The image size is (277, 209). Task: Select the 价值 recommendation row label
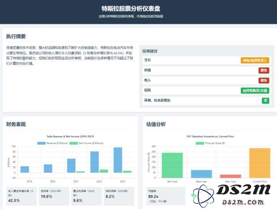[x=147, y=70]
